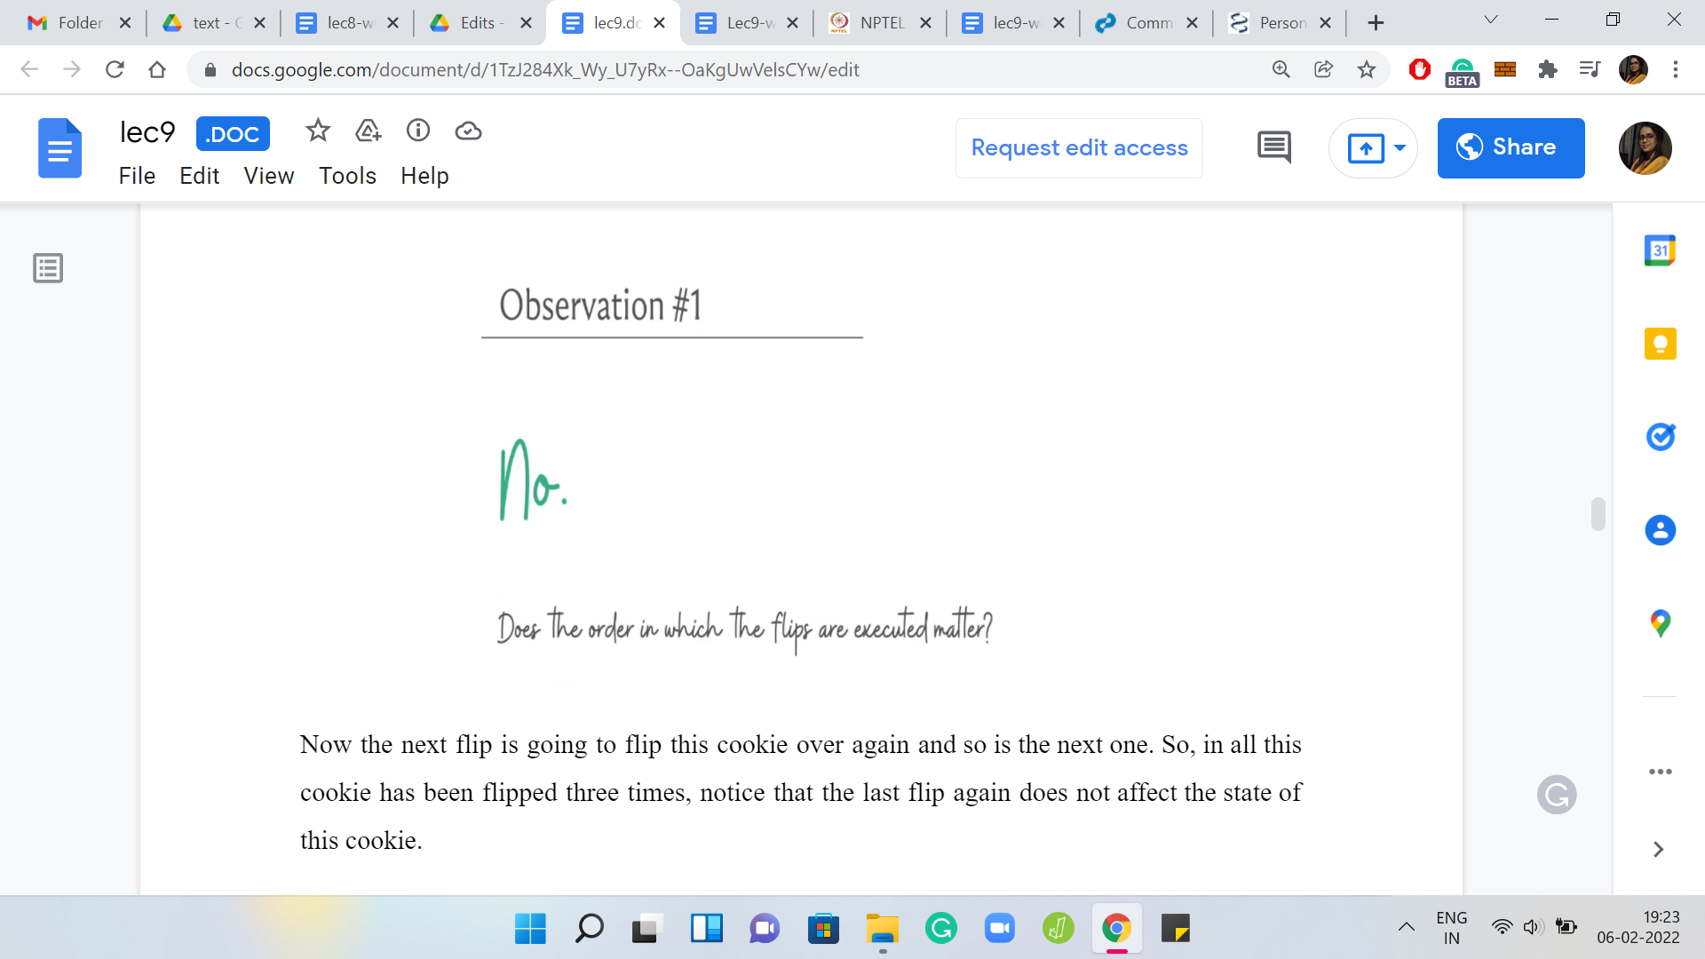Click the blue Share button
1705x959 pixels.
[x=1511, y=147]
